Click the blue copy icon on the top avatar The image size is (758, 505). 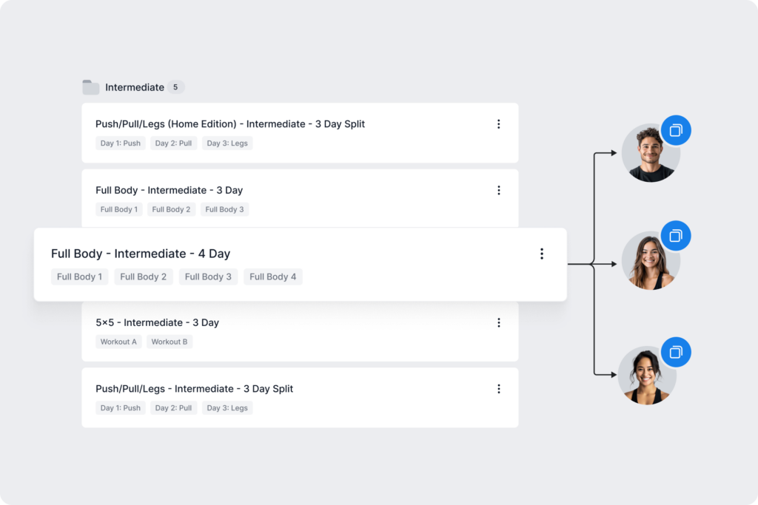(x=676, y=130)
